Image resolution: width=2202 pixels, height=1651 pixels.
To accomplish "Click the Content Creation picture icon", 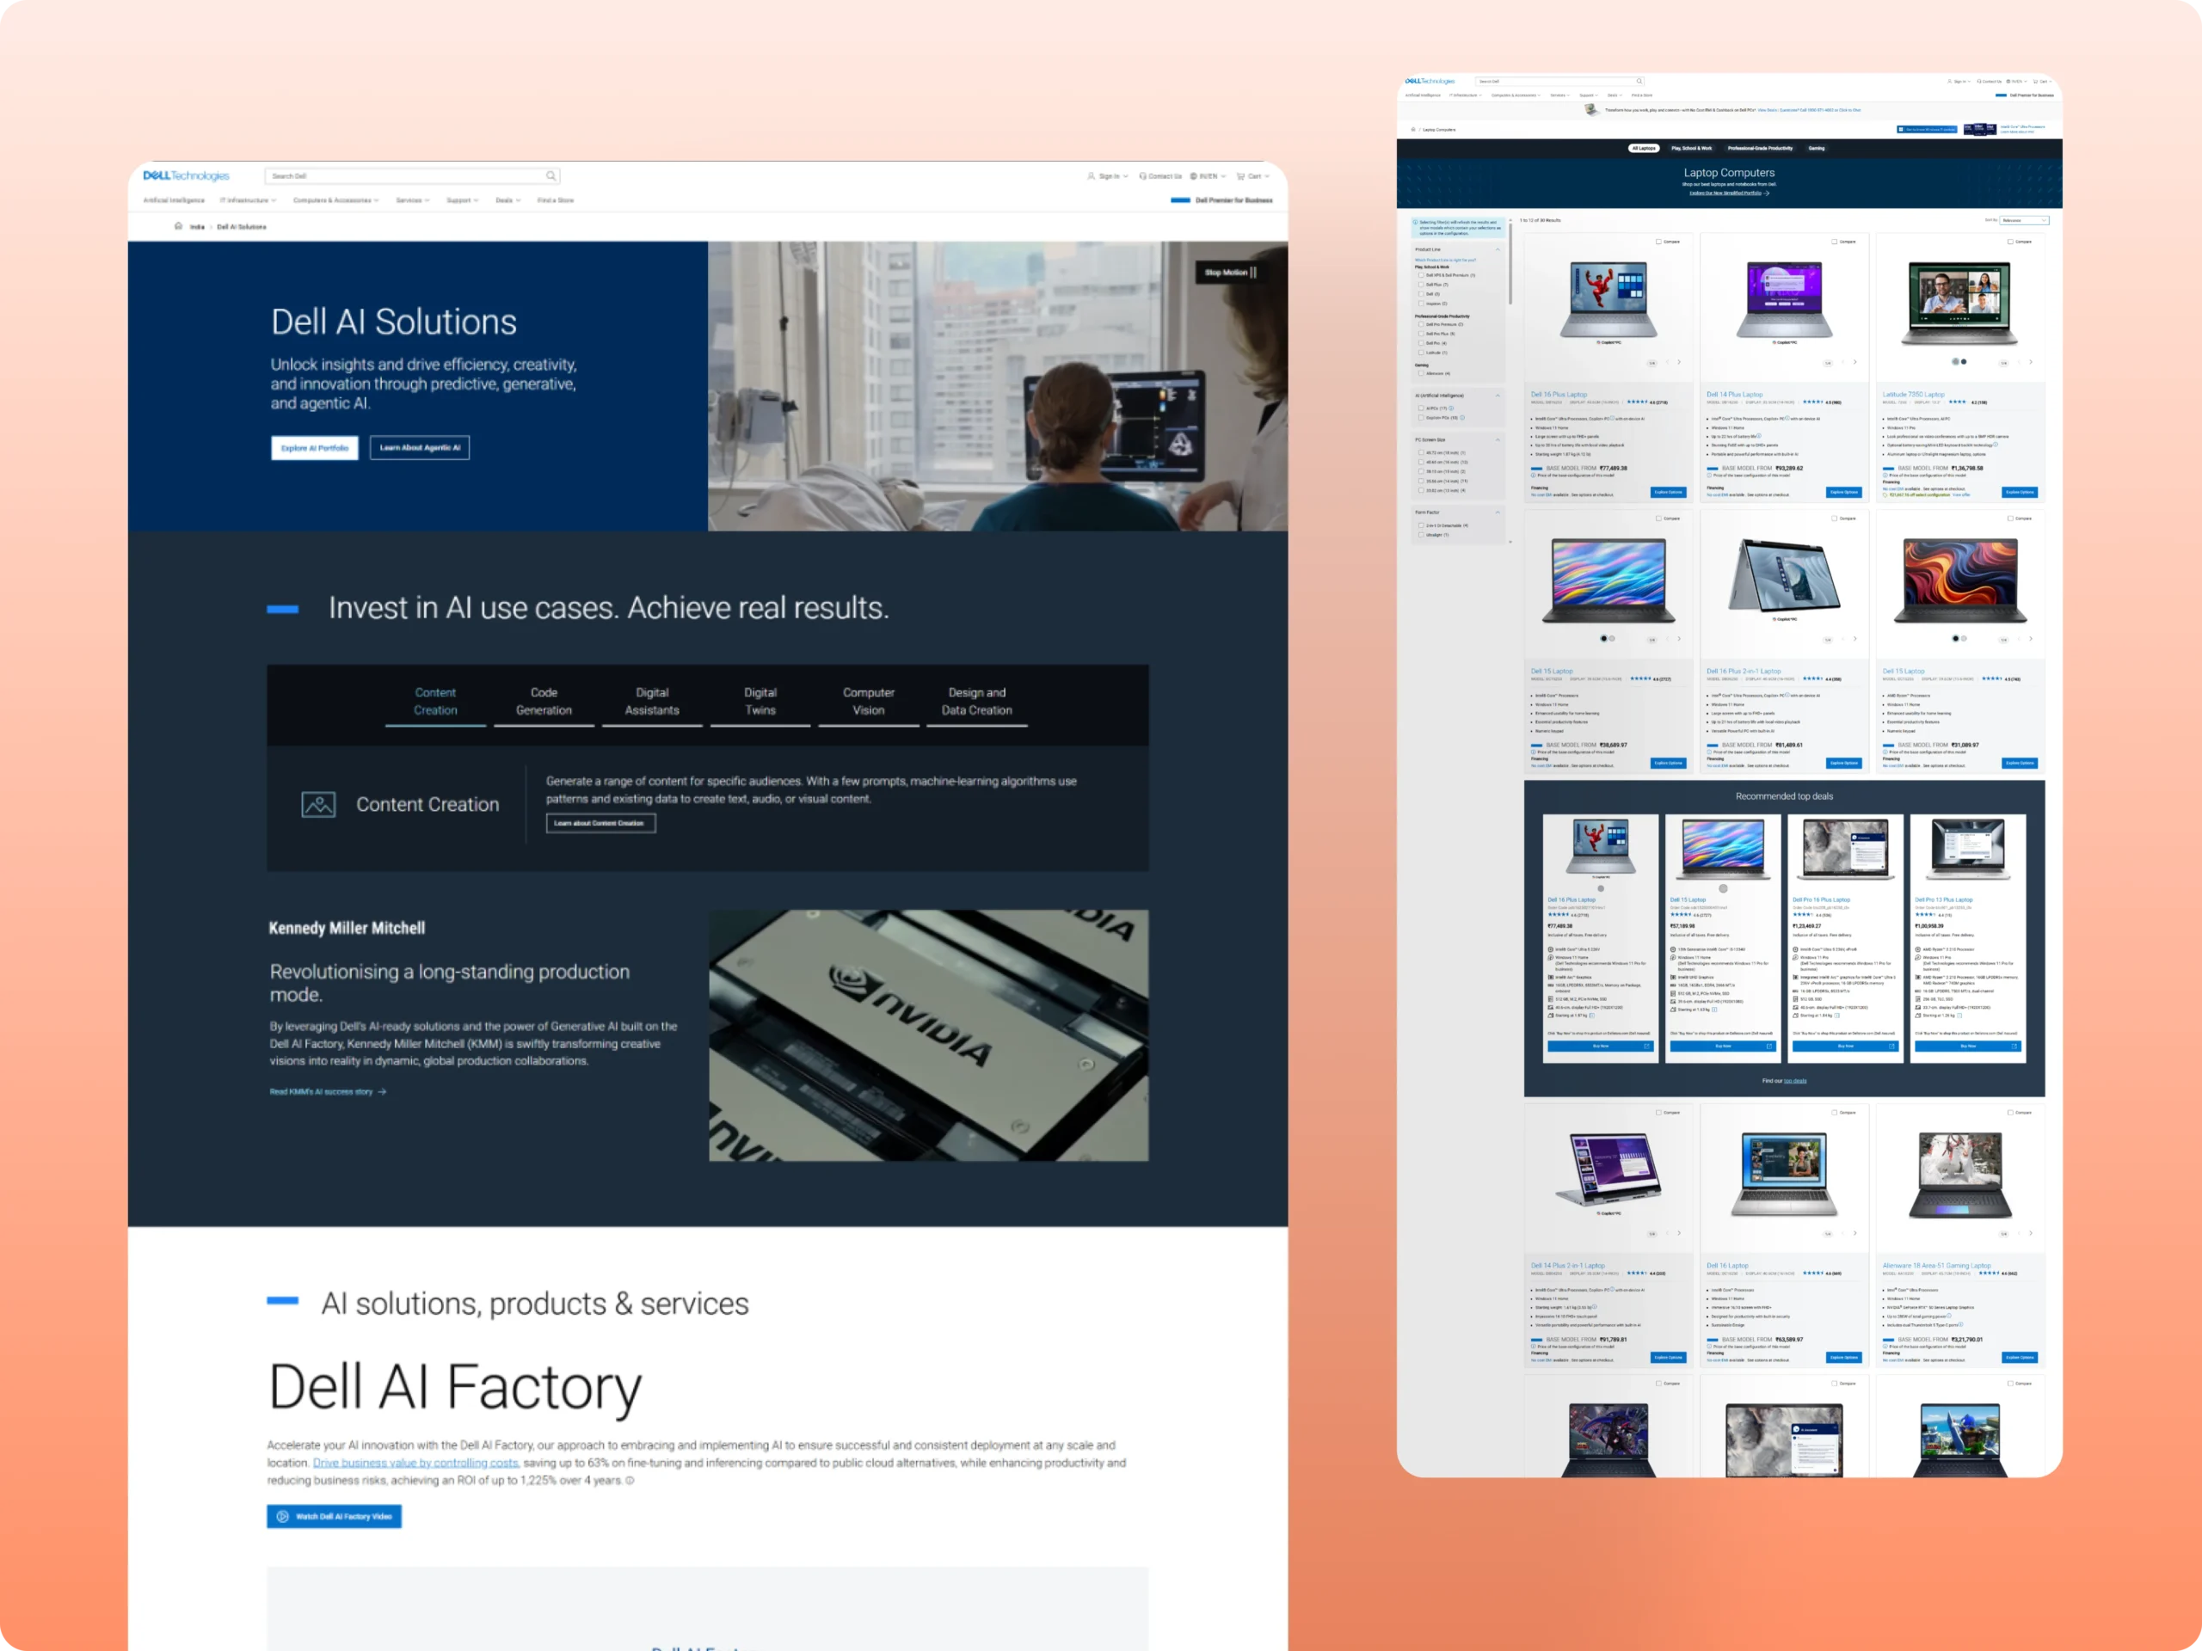I will 318,804.
